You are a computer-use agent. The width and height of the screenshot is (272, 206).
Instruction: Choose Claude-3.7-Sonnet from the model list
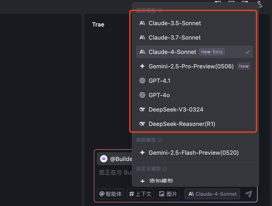click(175, 38)
